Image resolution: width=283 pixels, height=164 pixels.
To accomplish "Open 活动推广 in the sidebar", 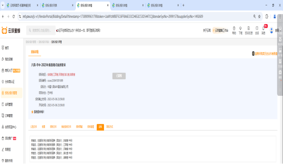I will [x=8, y=138].
